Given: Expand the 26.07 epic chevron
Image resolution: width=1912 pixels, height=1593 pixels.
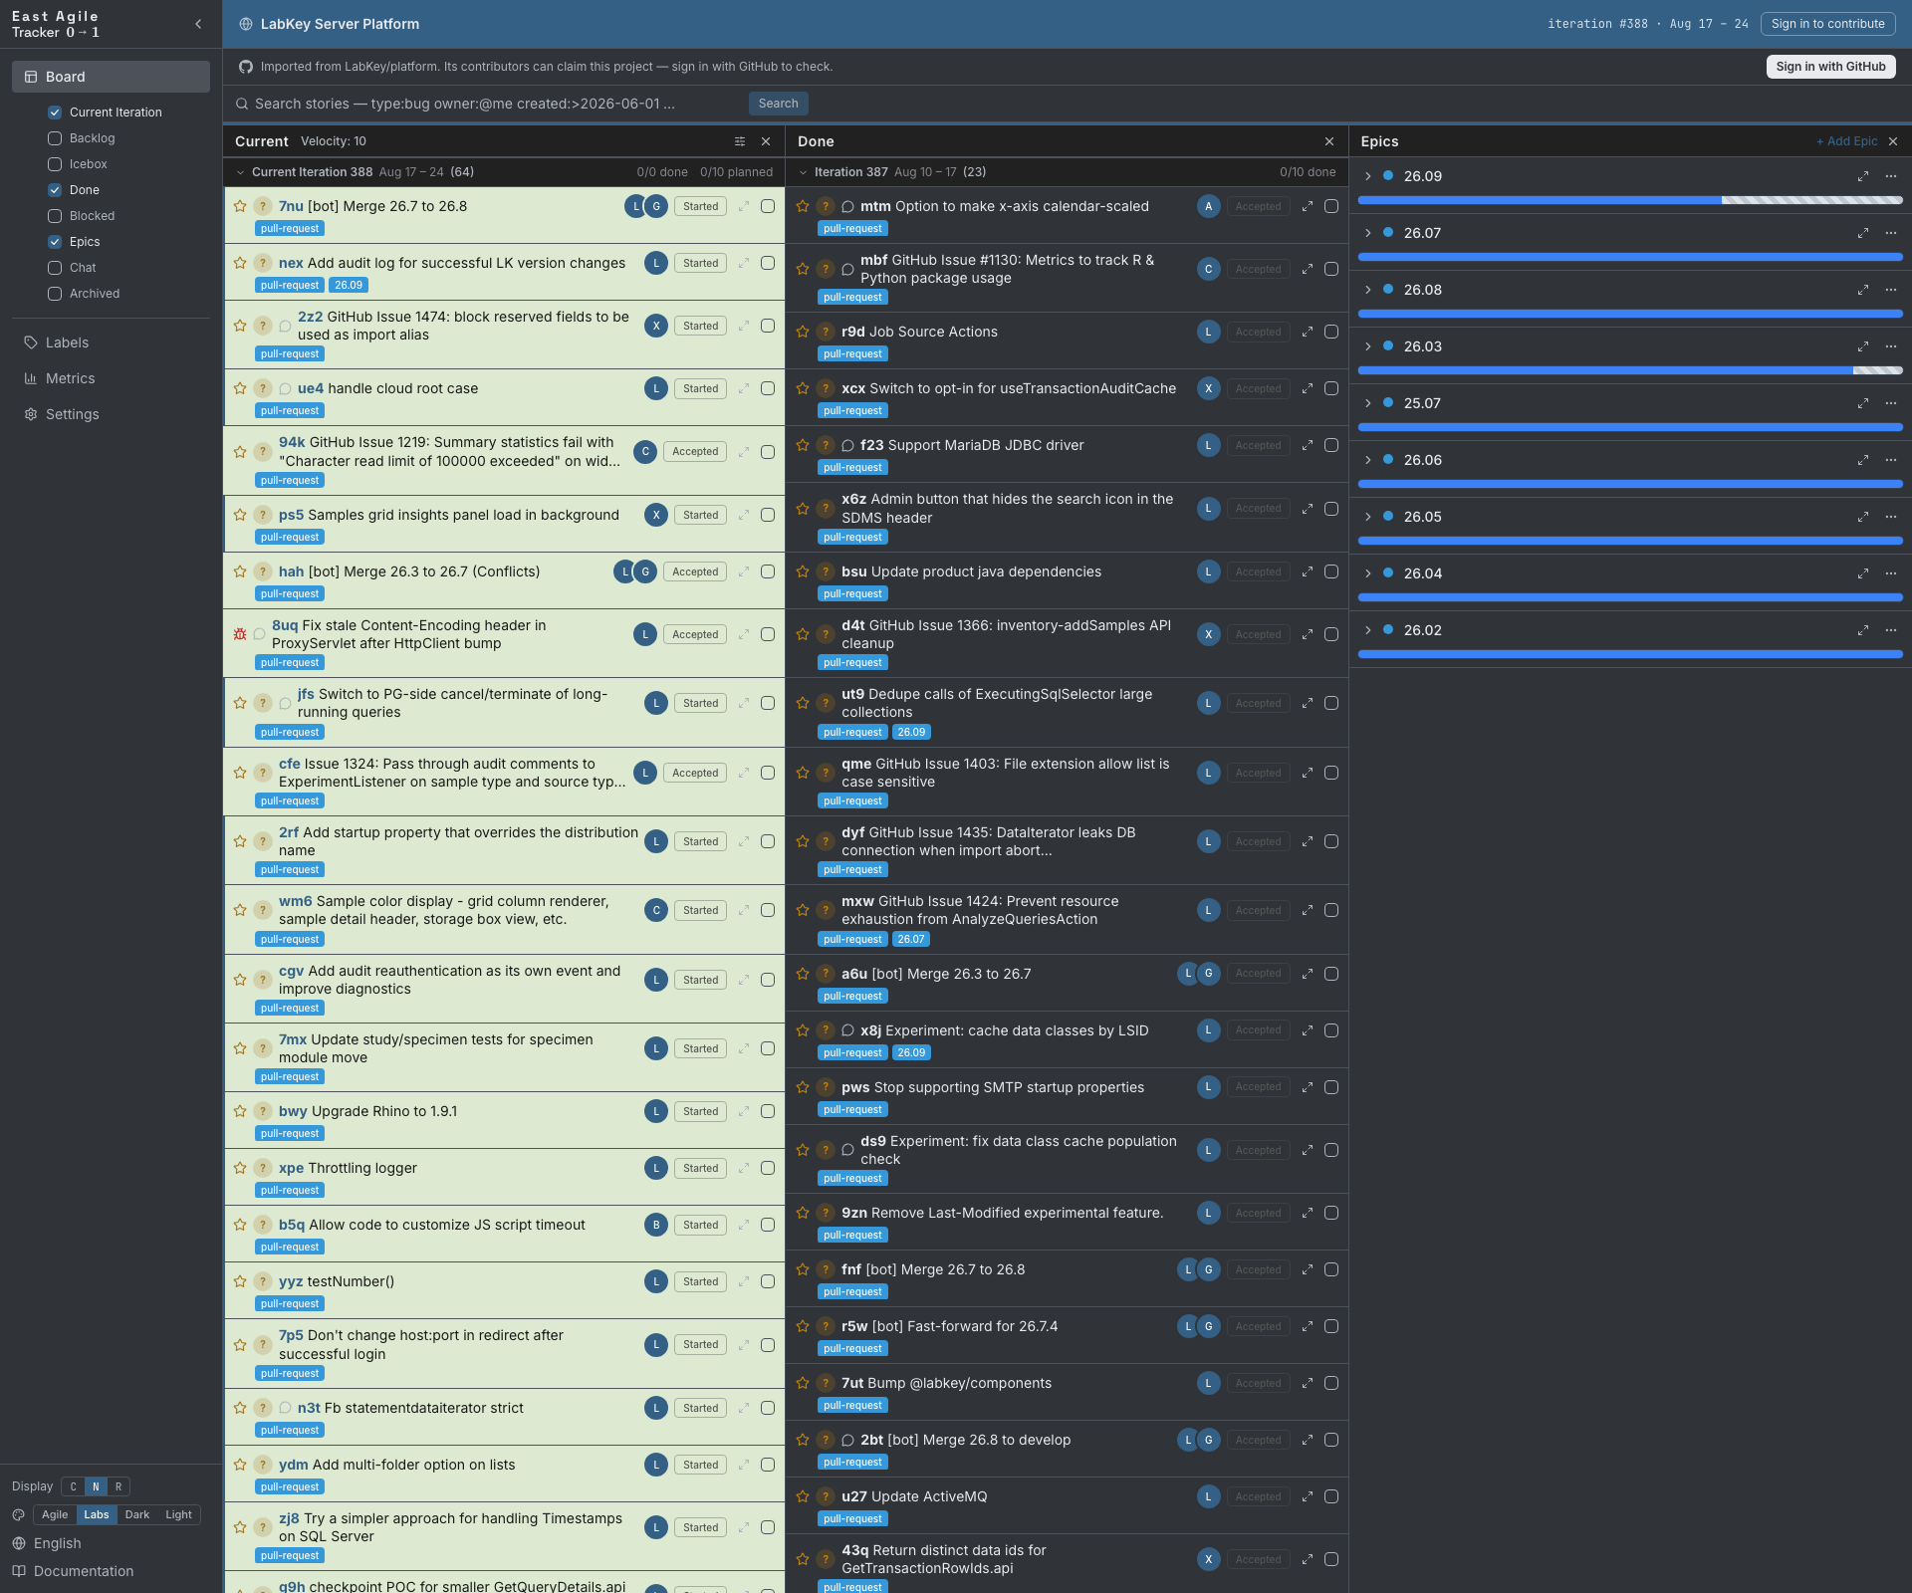Looking at the screenshot, I should tap(1368, 233).
